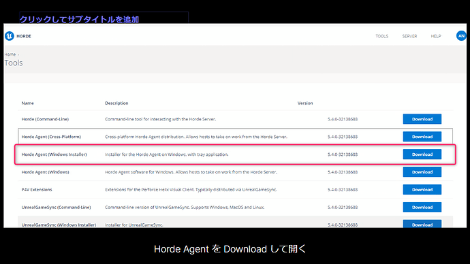
Task: Click description 'Horde Agent software for Windows'
Action: (191, 172)
